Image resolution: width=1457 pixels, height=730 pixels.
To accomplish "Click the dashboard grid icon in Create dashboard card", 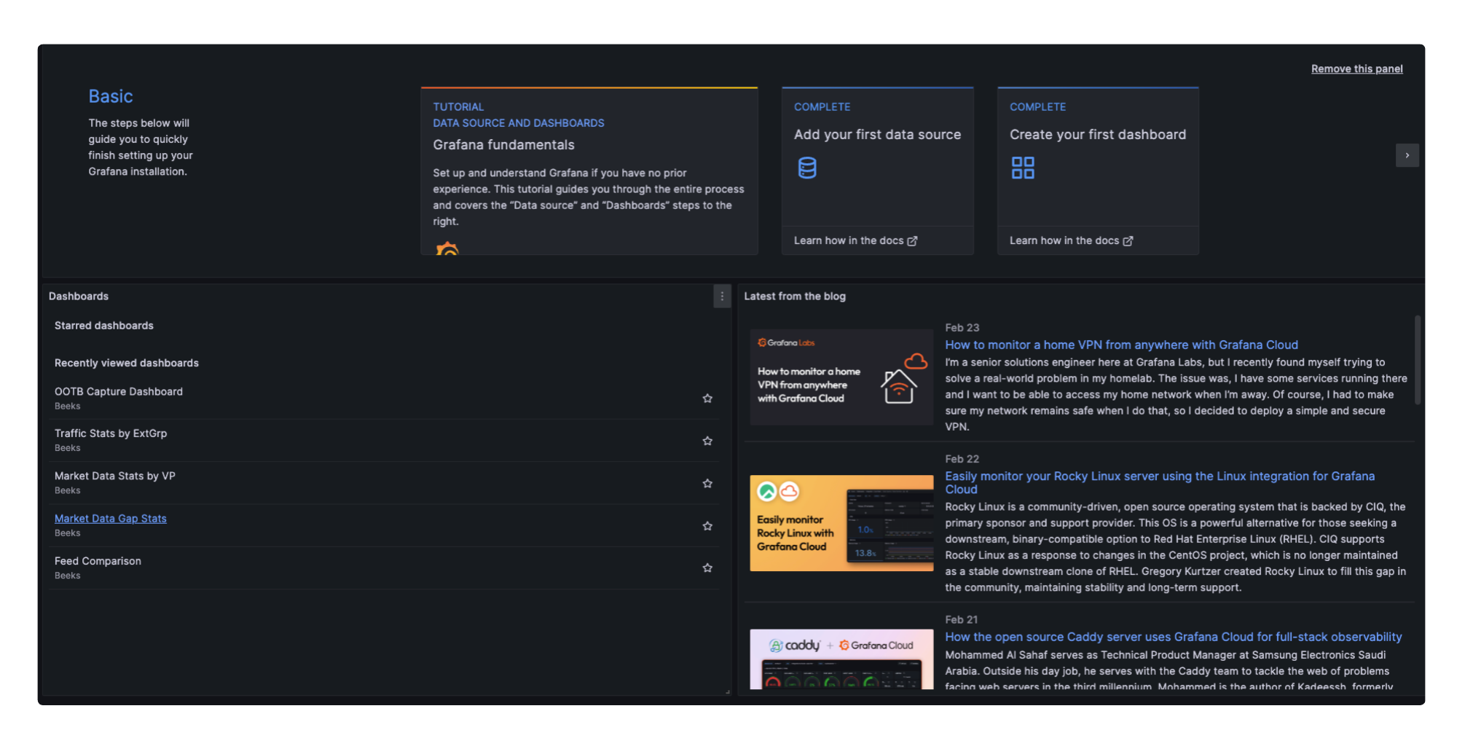I will point(1023,168).
